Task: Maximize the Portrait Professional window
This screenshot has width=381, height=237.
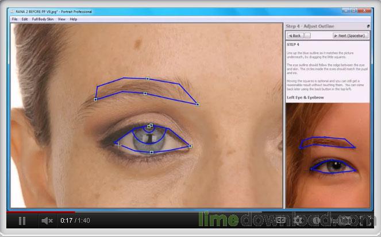Action: (354, 10)
